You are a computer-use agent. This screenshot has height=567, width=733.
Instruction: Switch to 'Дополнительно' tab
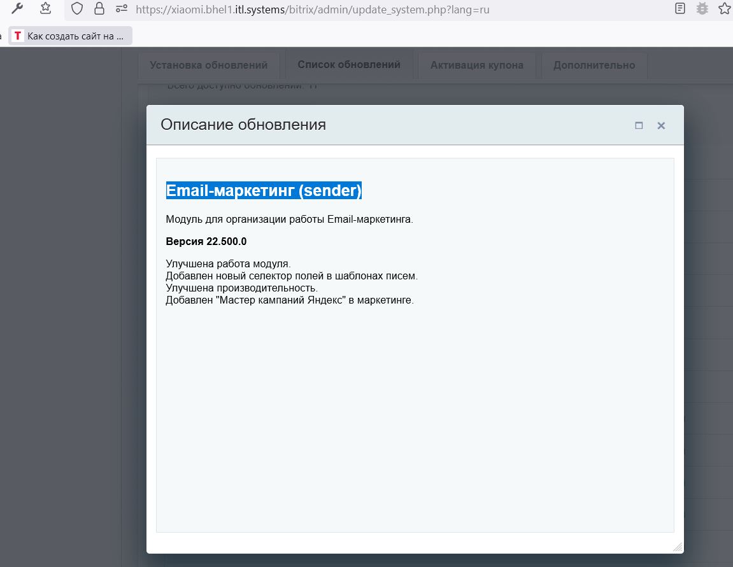coord(594,65)
